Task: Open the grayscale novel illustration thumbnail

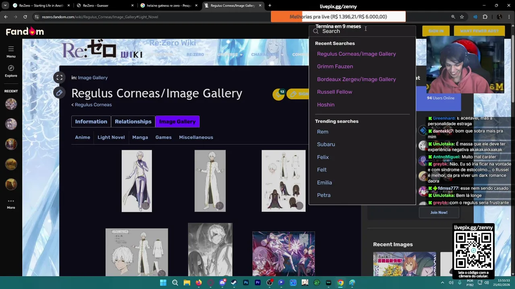Action: tap(210, 250)
